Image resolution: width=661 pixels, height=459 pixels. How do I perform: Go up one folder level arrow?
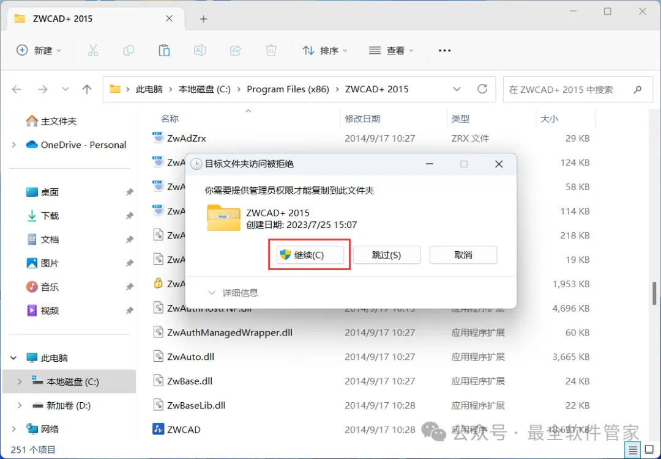click(x=87, y=89)
